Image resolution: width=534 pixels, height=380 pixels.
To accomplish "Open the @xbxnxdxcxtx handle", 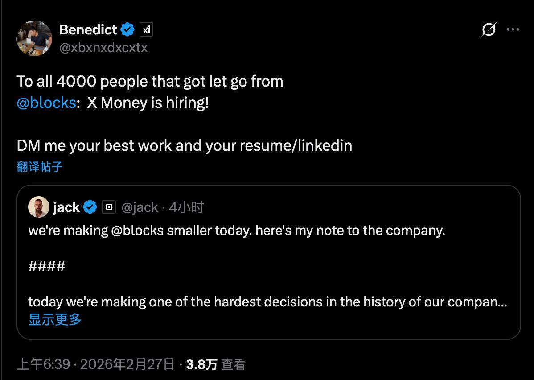I will (x=103, y=48).
